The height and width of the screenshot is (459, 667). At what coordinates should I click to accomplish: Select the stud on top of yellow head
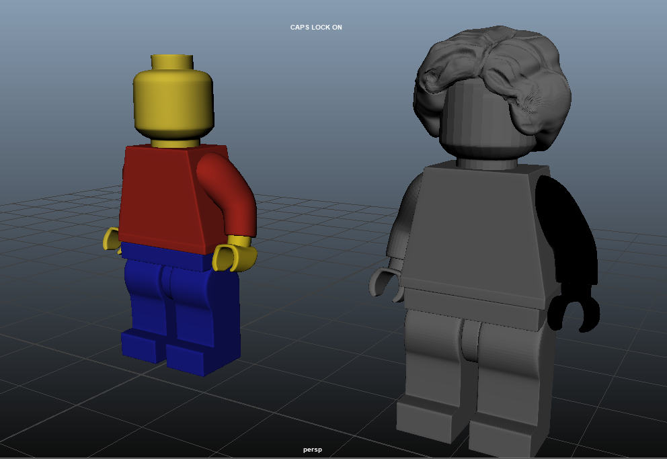click(172, 62)
